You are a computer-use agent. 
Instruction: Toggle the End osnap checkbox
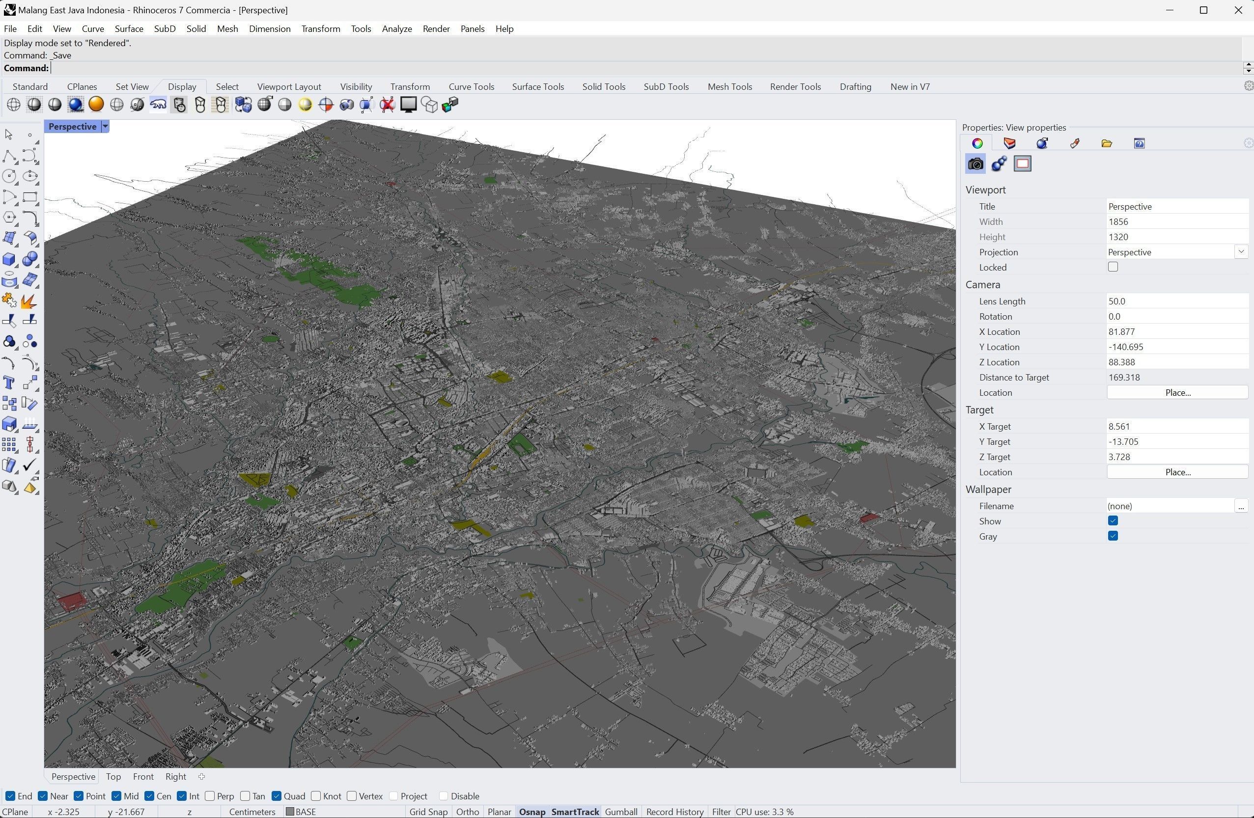point(10,796)
